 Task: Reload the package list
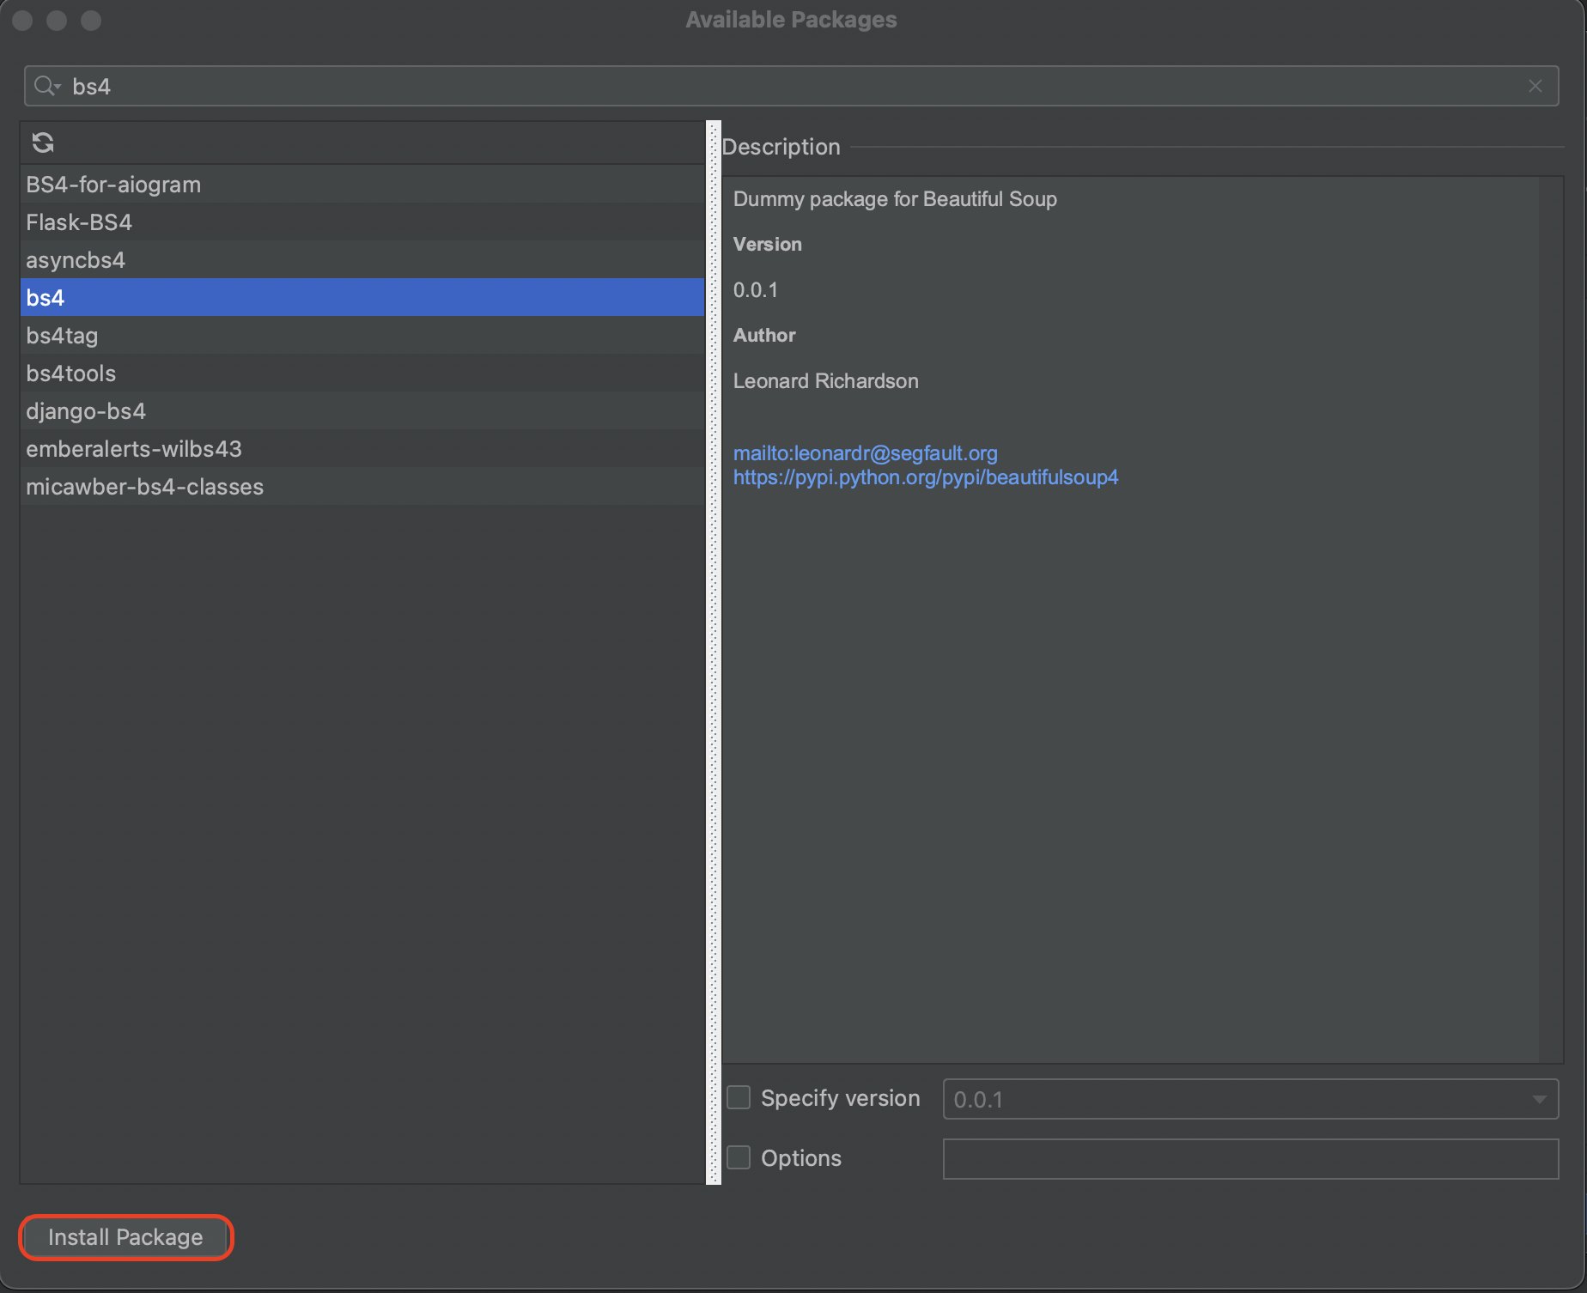pyautogui.click(x=43, y=143)
